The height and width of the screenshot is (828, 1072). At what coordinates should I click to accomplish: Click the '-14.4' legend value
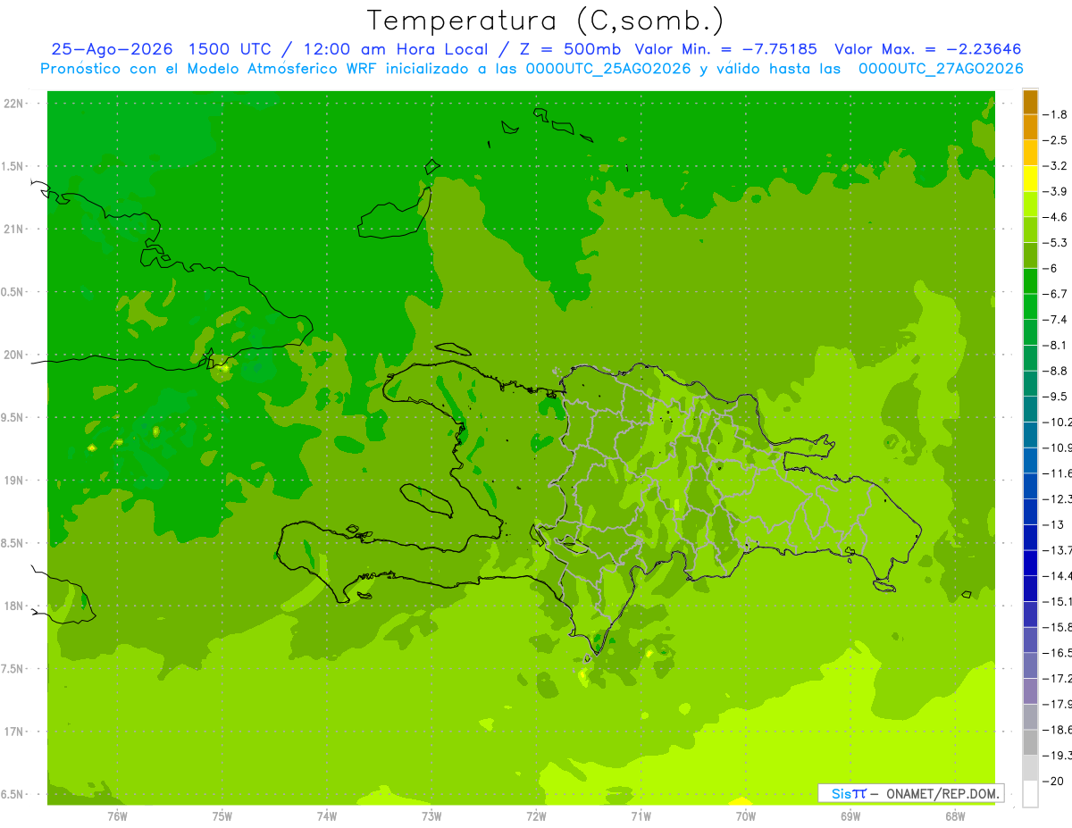point(1057,575)
